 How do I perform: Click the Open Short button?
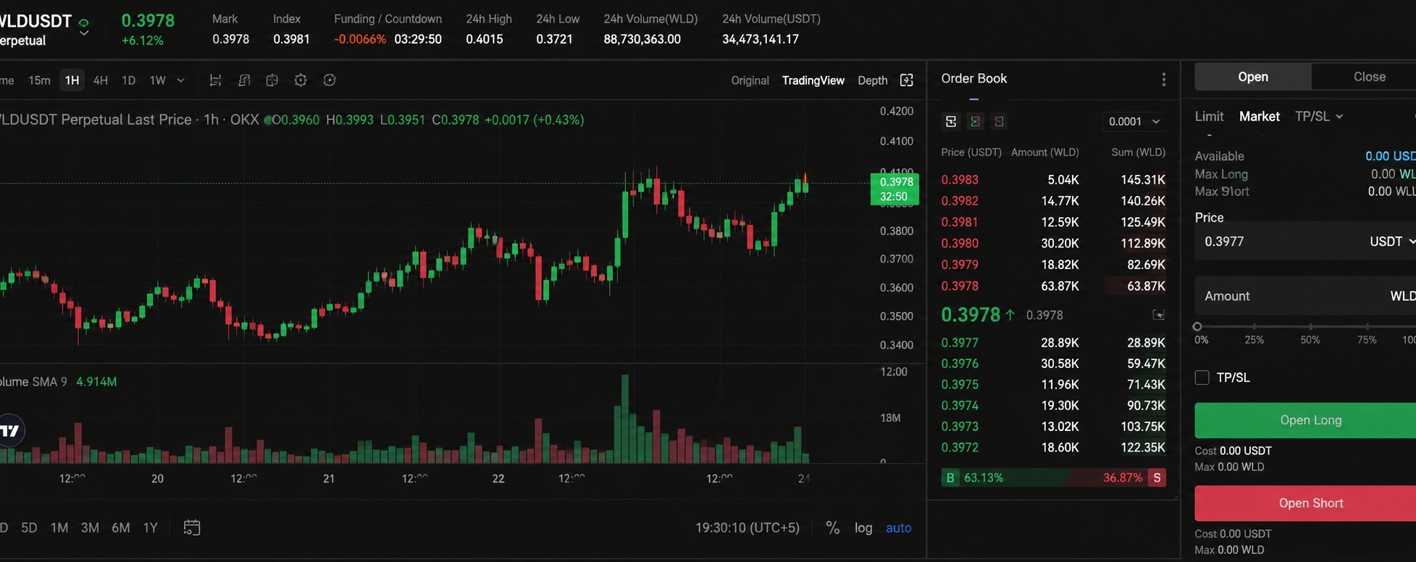[1305, 503]
